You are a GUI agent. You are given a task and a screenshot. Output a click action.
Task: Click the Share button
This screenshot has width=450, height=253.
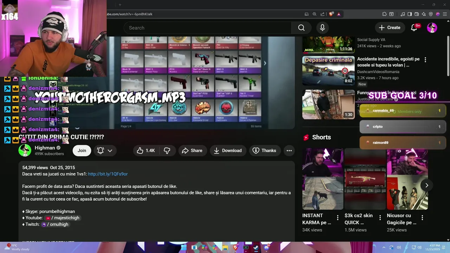pyautogui.click(x=192, y=150)
